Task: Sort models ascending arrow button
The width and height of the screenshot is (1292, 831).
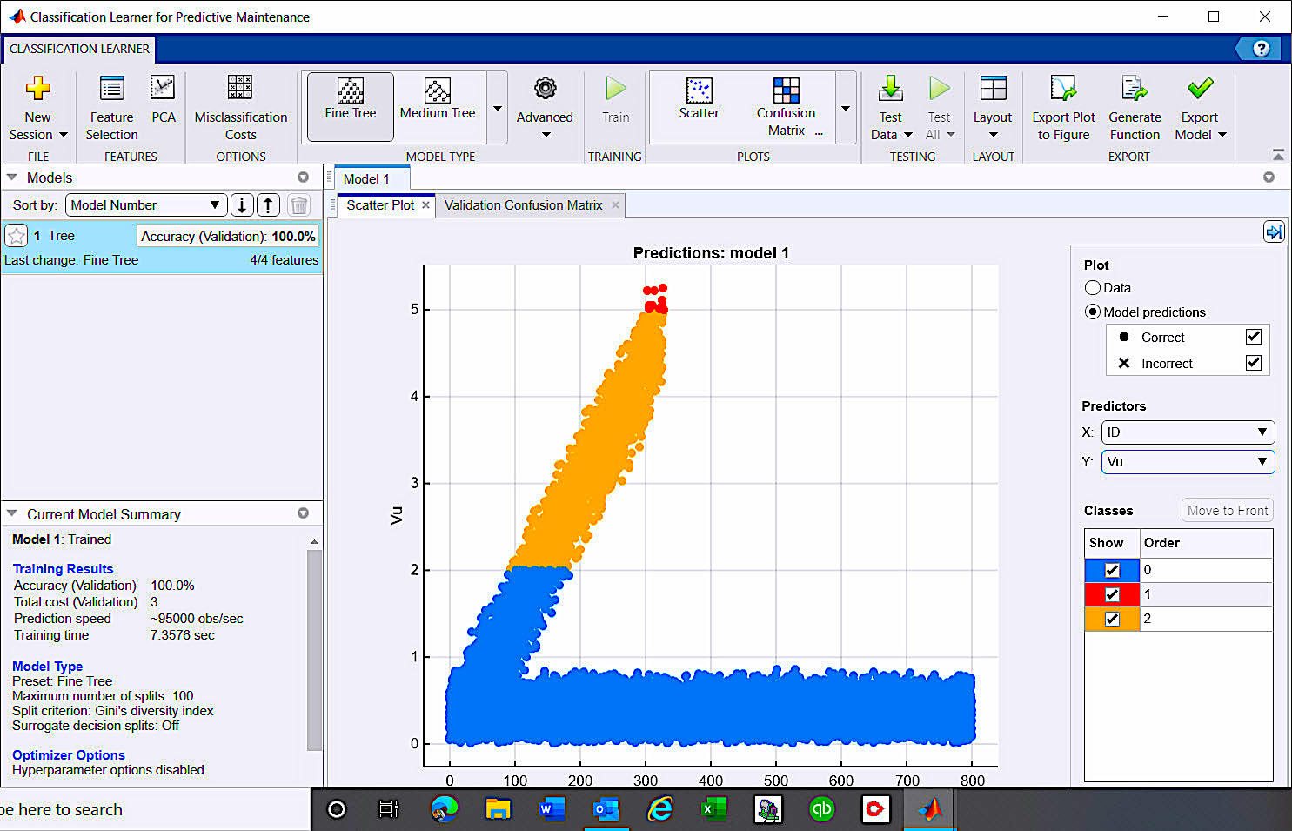Action: tap(269, 205)
